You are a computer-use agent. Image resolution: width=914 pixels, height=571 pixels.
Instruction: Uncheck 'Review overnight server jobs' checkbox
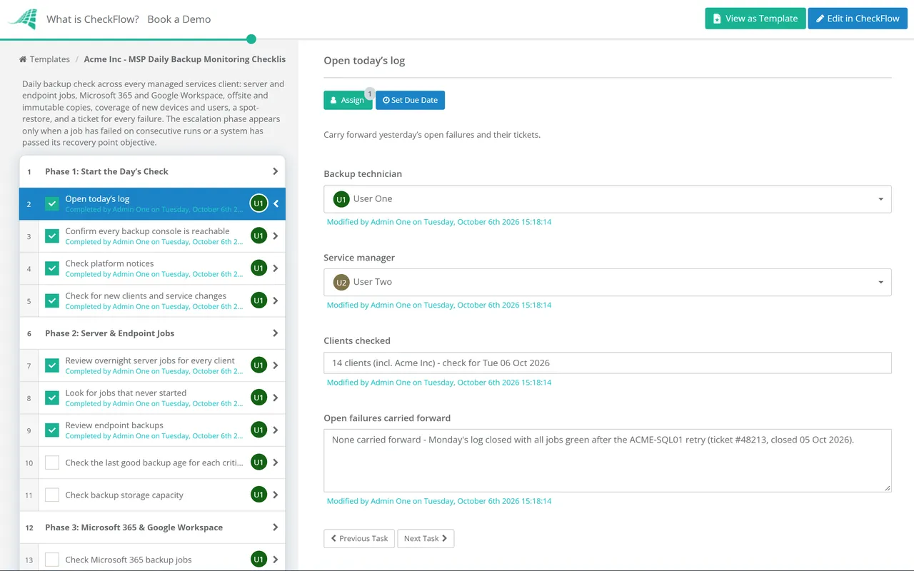tap(52, 365)
